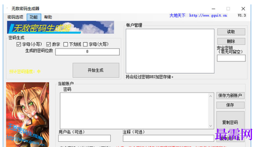260x147 pixels.
Task: Click the 保存 button
Action: (x=230, y=105)
